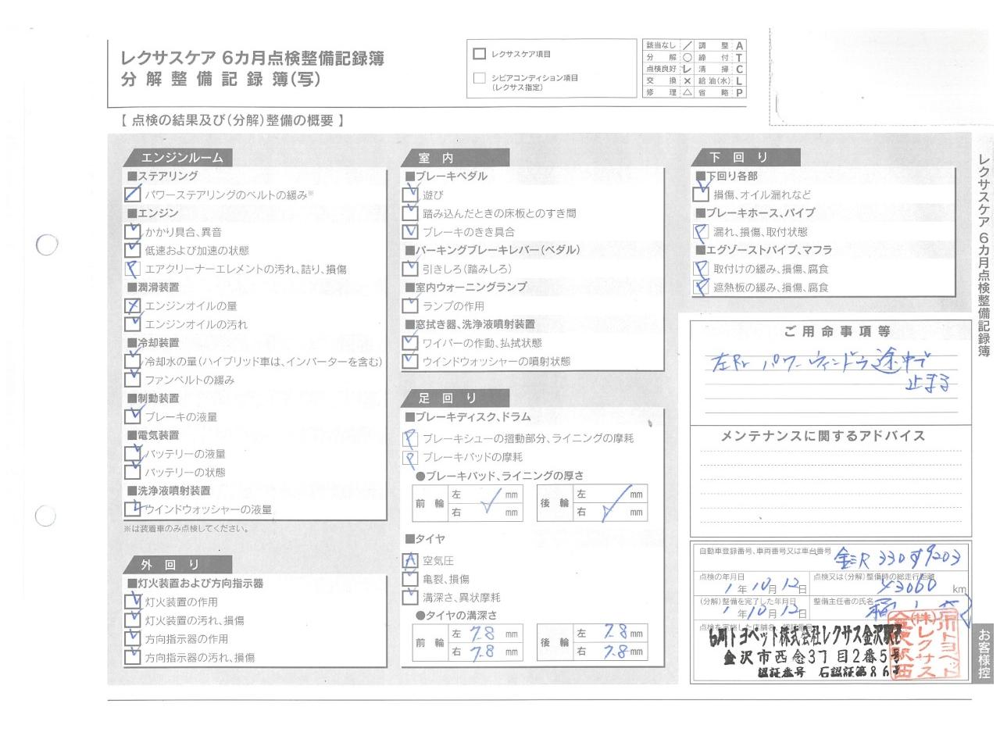The width and height of the screenshot is (1000, 750).
Task: Click the レクサスケア 6カ月点検整備記録簿 title
Action: pyautogui.click(x=252, y=59)
